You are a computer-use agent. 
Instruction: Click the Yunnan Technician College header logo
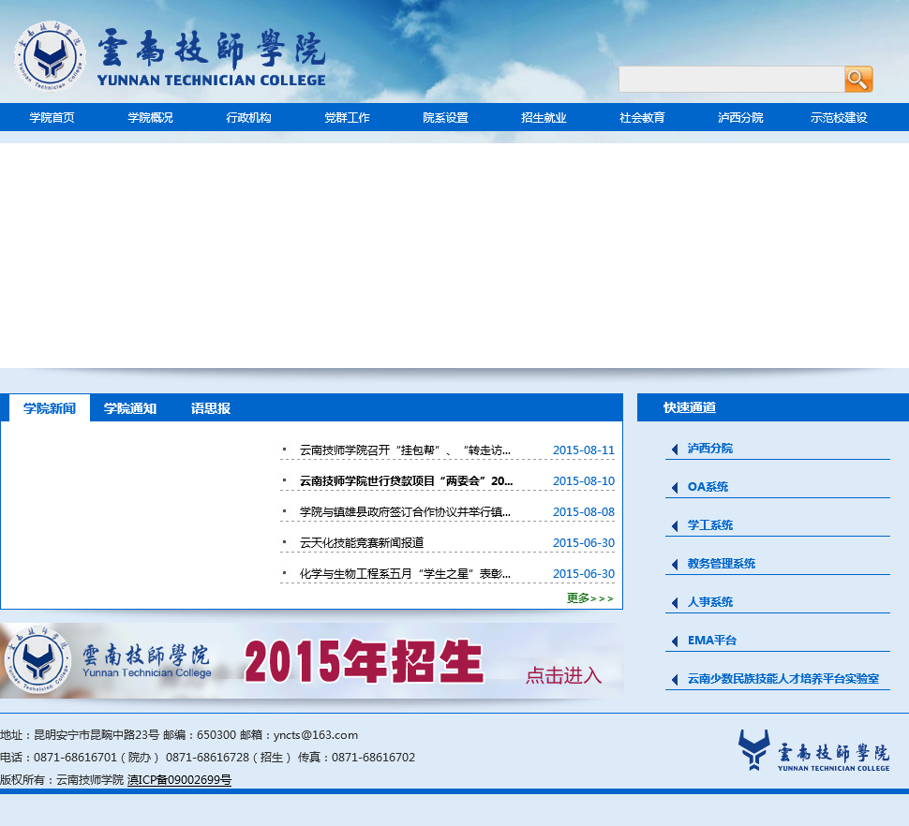pyautogui.click(x=170, y=57)
